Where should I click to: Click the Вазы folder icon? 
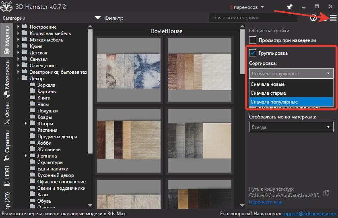[32, 194]
